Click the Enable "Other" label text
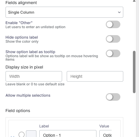 tap(19, 23)
